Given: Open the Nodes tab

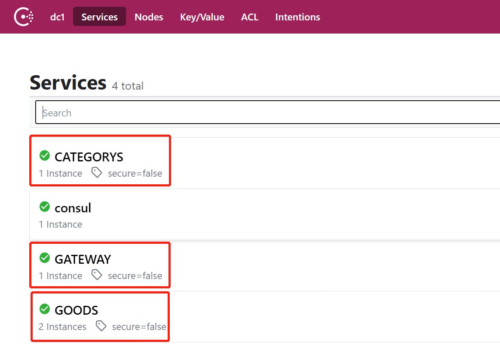Looking at the screenshot, I should (149, 17).
